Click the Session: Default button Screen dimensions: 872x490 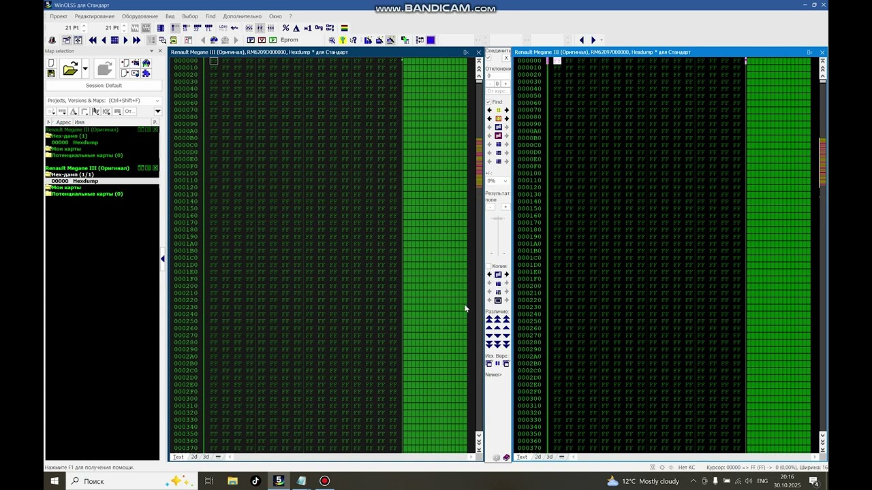point(104,86)
